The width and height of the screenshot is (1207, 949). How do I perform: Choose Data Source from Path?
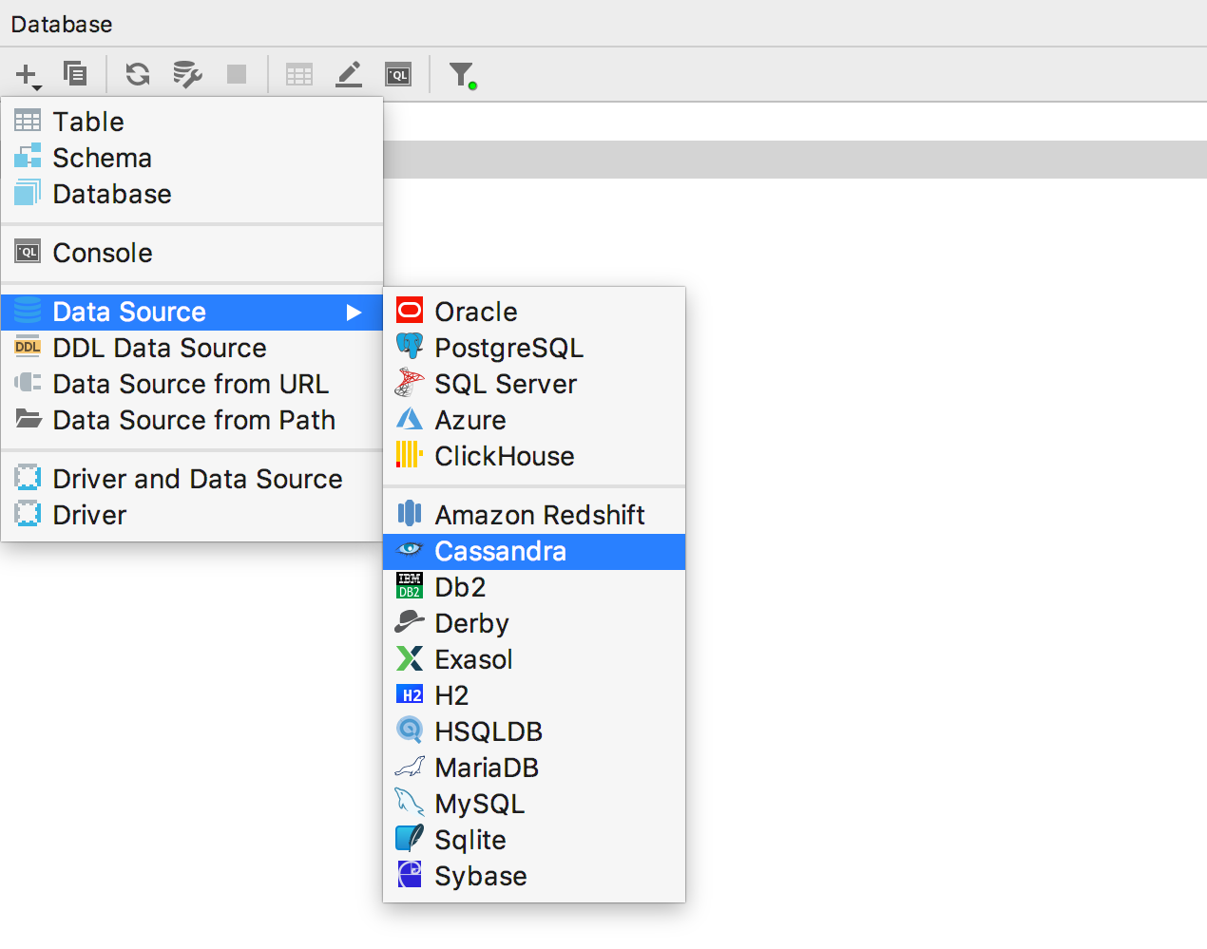click(x=192, y=420)
